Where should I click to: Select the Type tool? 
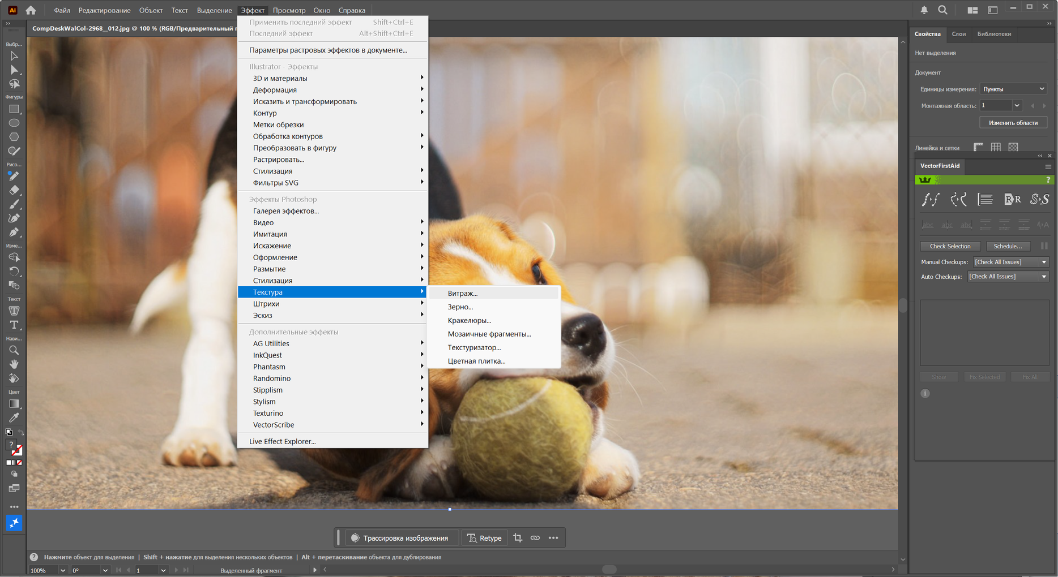(14, 325)
